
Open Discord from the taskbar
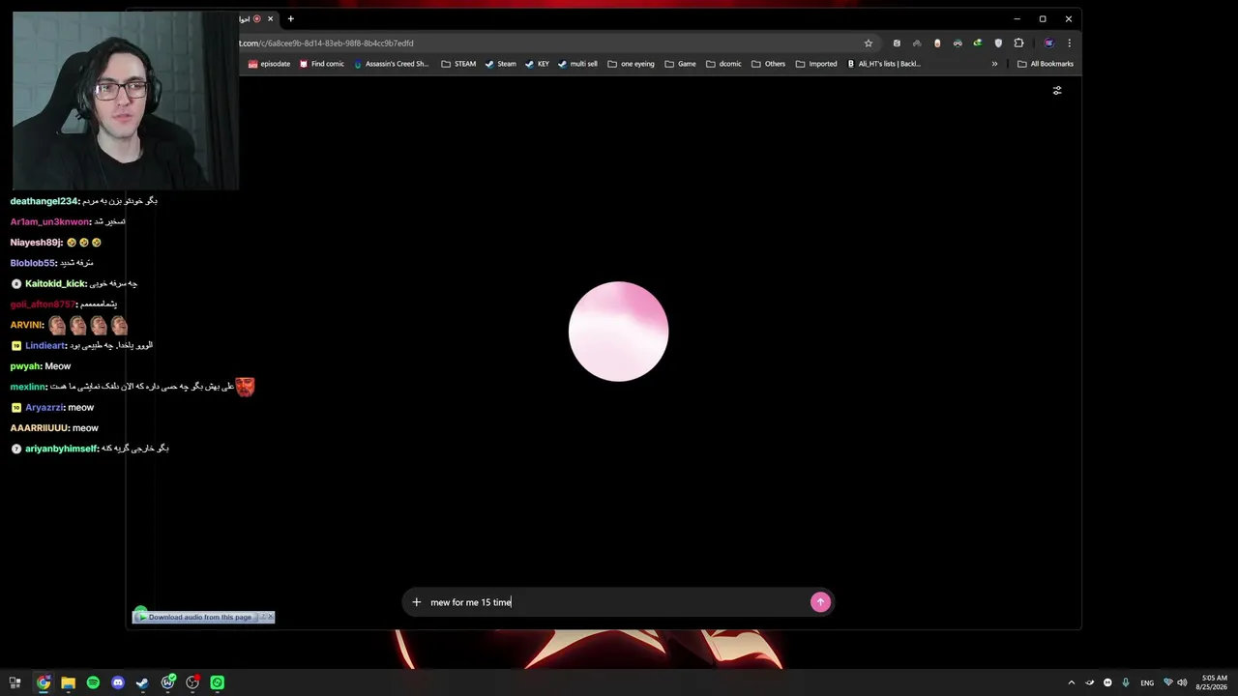click(x=118, y=682)
